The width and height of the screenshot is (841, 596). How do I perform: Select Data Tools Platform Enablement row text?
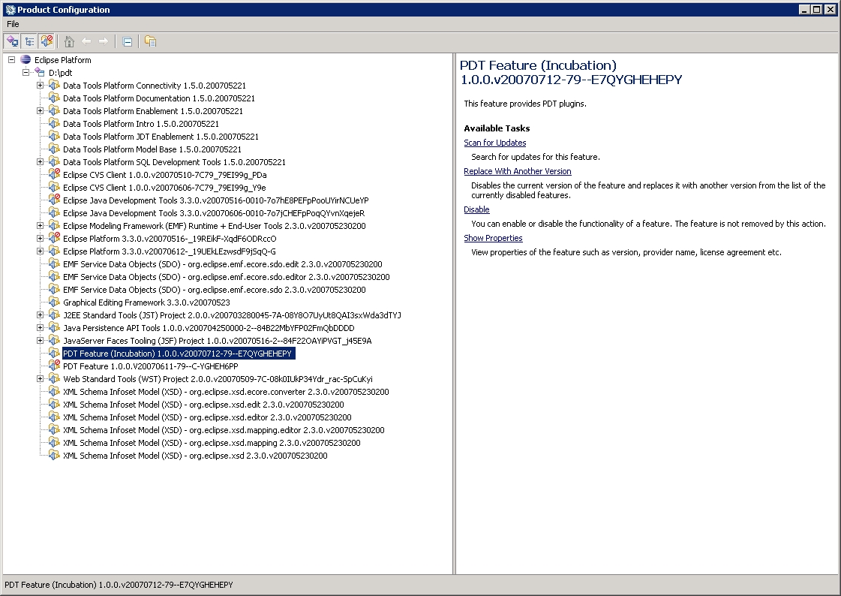tap(153, 111)
